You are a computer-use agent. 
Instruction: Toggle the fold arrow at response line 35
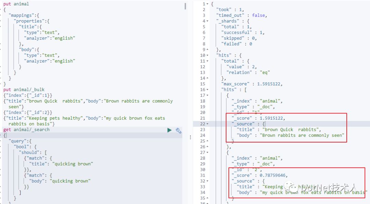click(x=207, y=198)
